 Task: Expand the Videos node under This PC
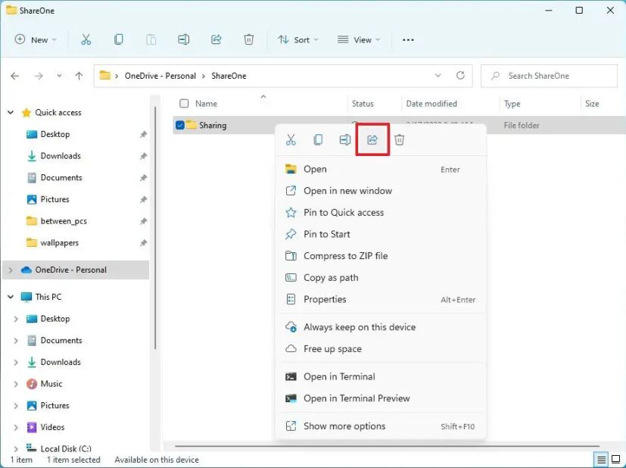click(x=16, y=427)
